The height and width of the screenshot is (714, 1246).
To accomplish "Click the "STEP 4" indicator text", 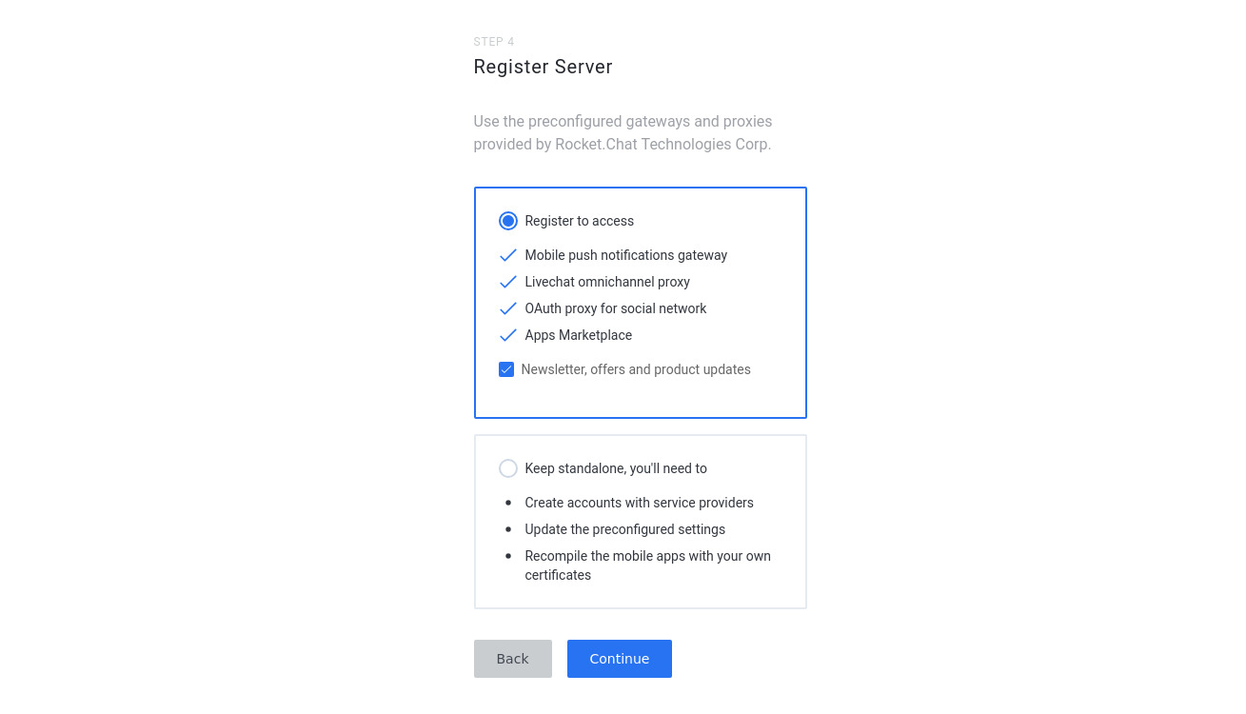I will [494, 42].
